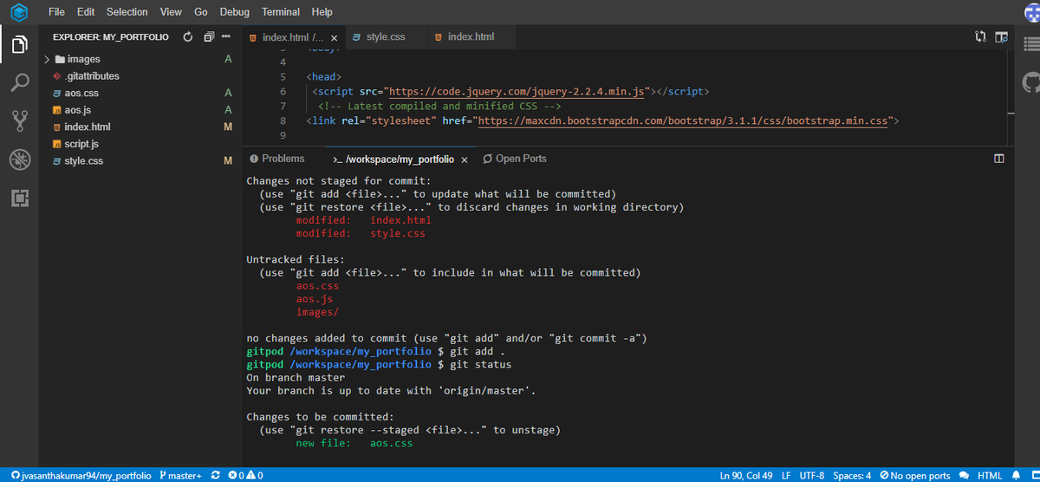The image size is (1040, 482).
Task: Open the View menu
Action: coord(171,12)
